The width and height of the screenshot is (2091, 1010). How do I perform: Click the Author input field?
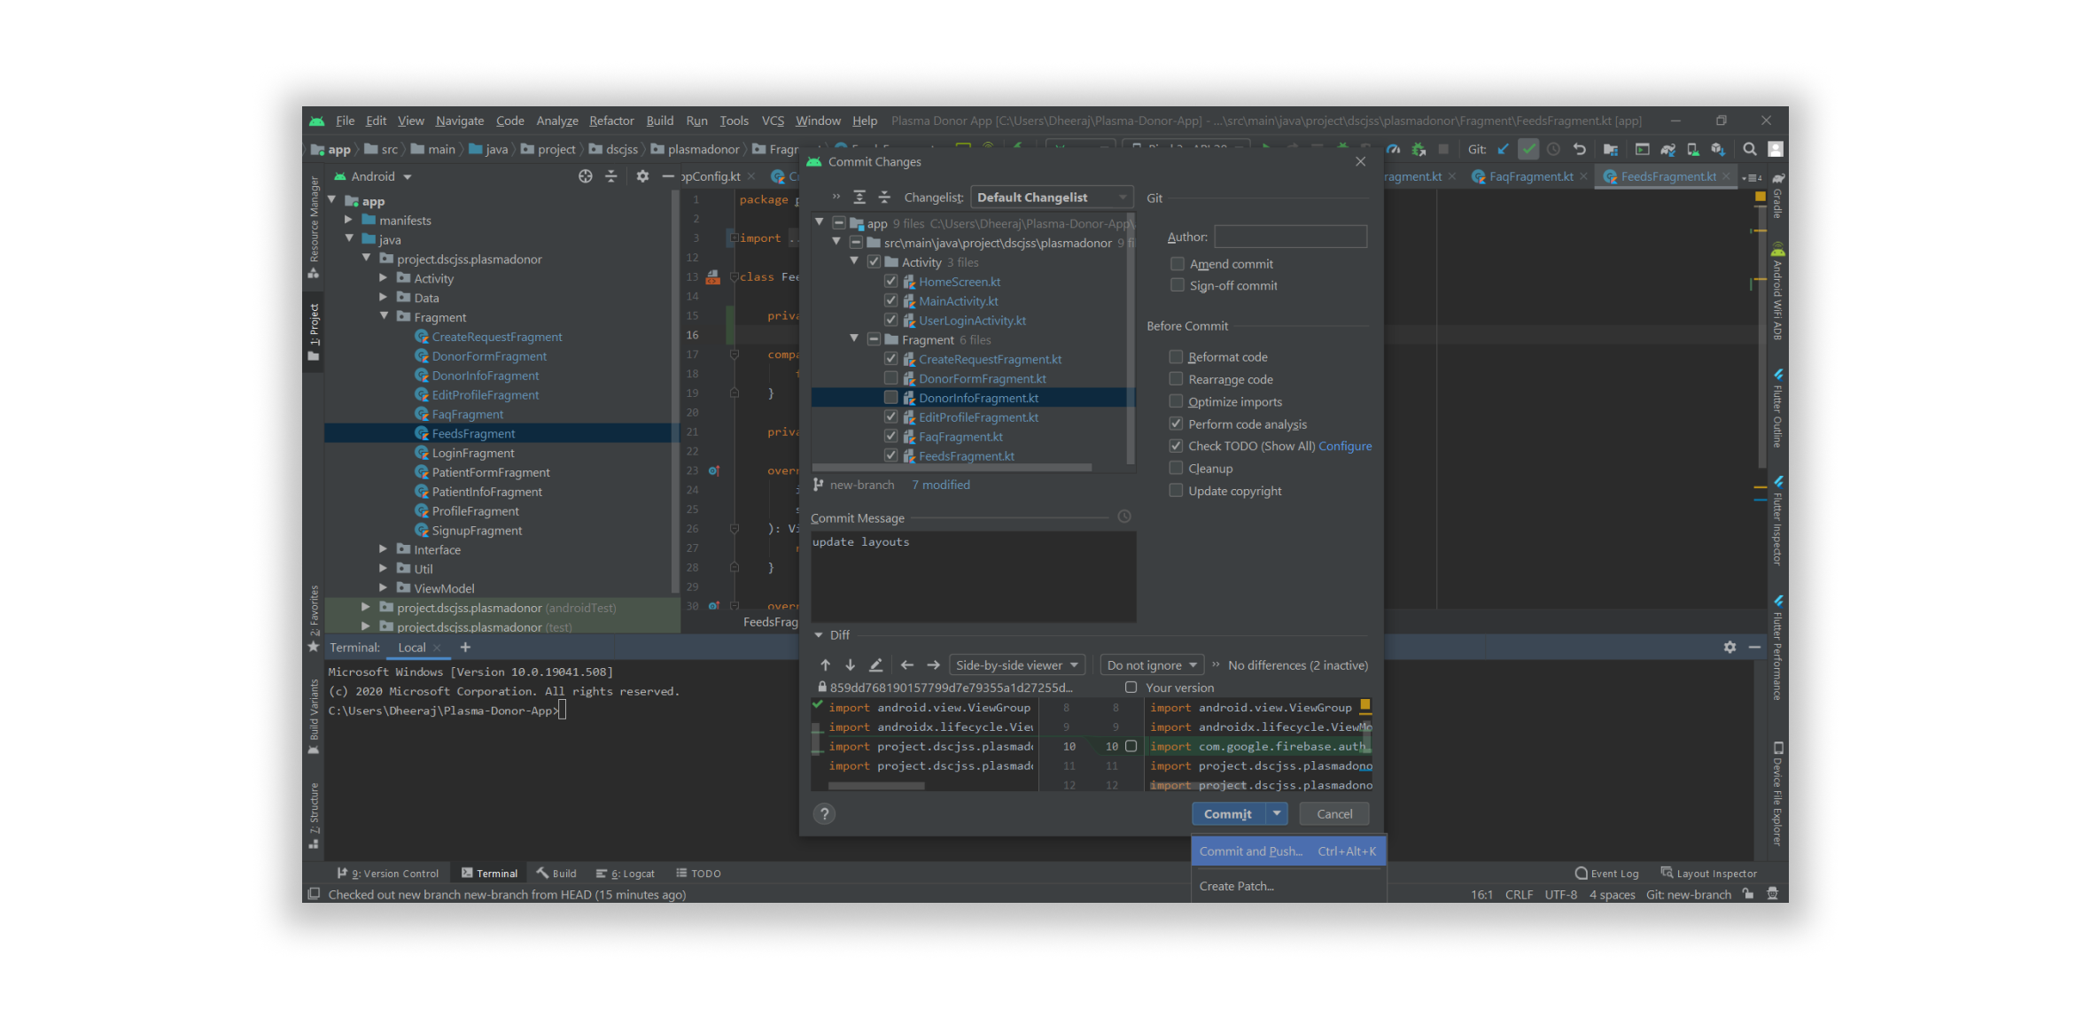point(1289,237)
